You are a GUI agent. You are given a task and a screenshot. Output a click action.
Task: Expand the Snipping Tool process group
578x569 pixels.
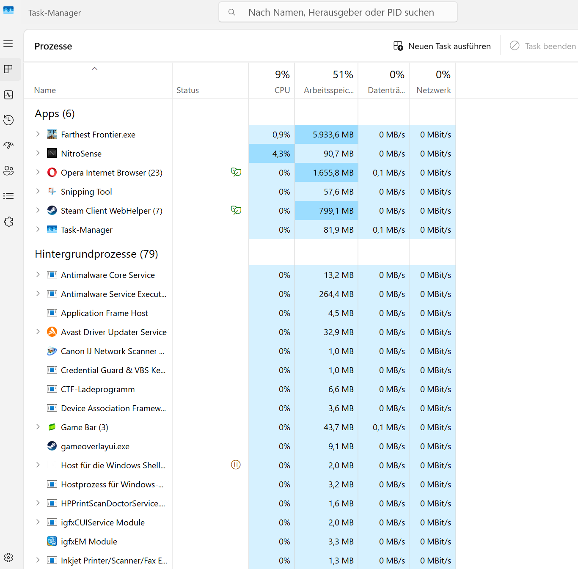(38, 191)
